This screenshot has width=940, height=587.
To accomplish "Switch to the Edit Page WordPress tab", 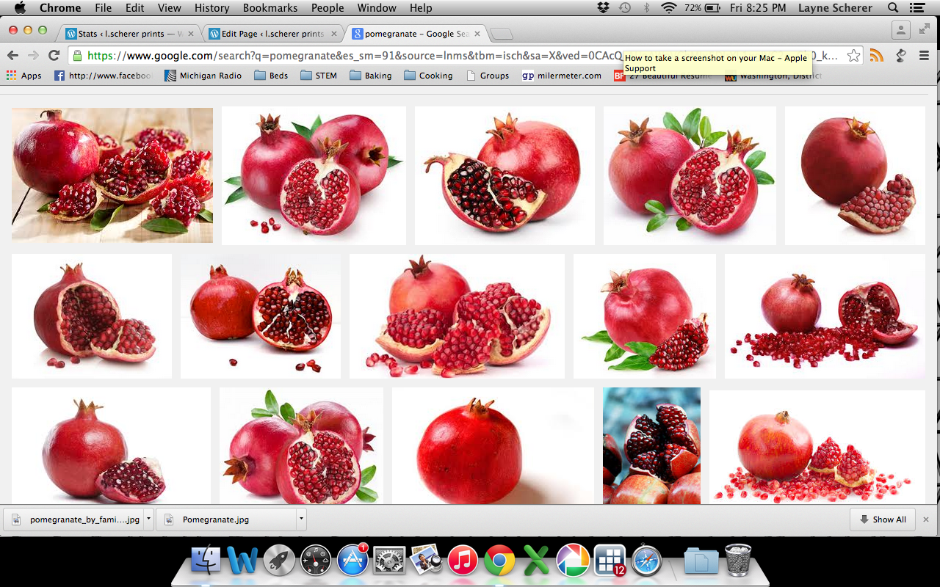I will tap(267, 34).
